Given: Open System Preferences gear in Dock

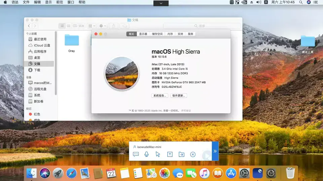Looking at the screenshot, I should [244, 173].
